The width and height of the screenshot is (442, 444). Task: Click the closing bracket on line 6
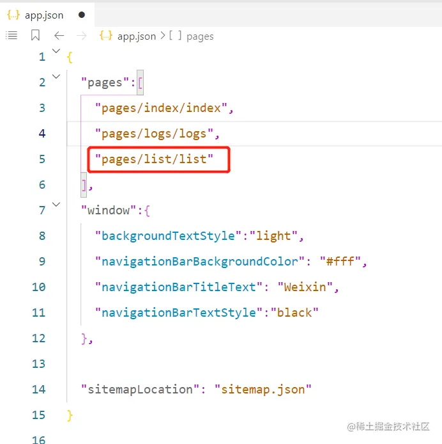pyautogui.click(x=84, y=185)
